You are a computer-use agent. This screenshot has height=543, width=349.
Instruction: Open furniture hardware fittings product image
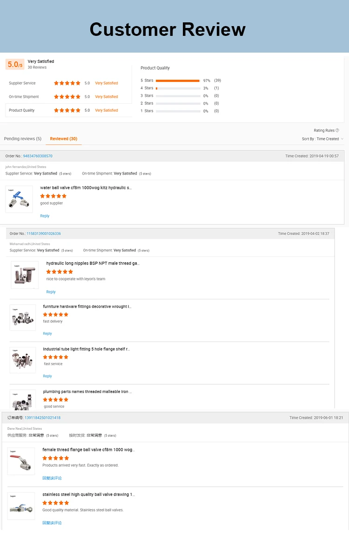pos(23,318)
